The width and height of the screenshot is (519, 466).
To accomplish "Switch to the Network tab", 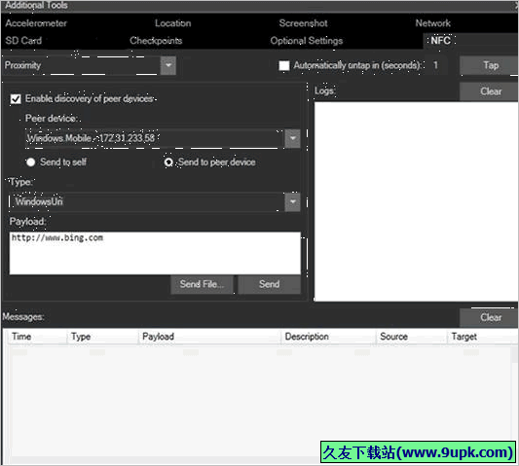I will pos(432,23).
